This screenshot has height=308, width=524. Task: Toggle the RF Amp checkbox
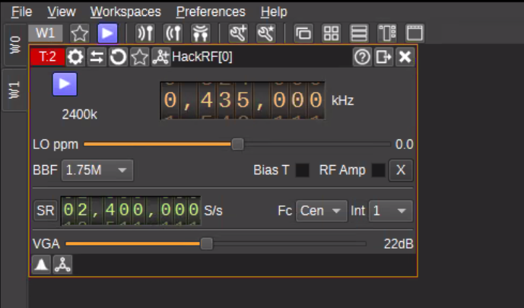[x=378, y=170]
